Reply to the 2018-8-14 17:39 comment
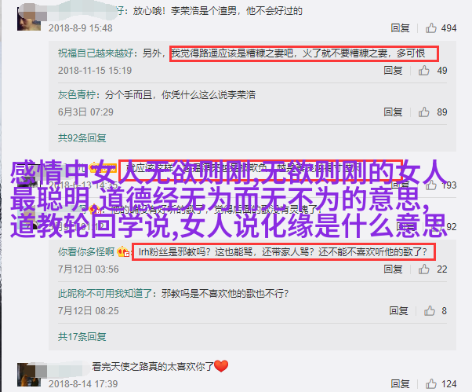472x392 pixels. [x=400, y=383]
